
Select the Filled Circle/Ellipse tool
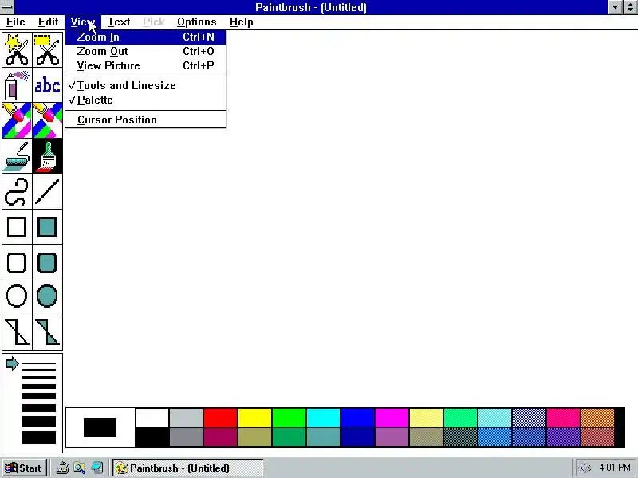coord(48,296)
